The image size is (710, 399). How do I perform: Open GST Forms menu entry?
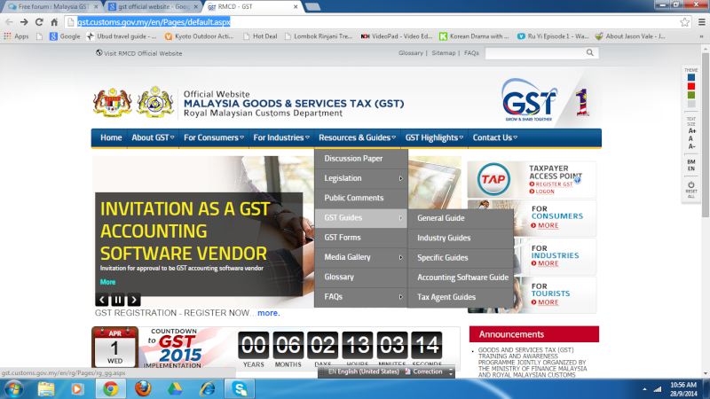[361, 237]
